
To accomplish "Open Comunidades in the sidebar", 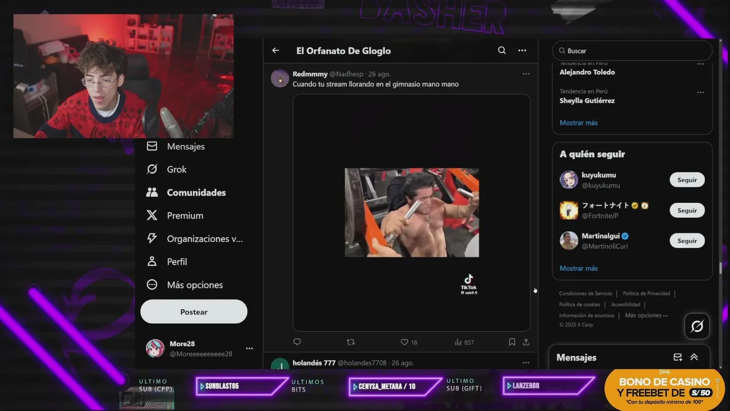I will pos(186,192).
